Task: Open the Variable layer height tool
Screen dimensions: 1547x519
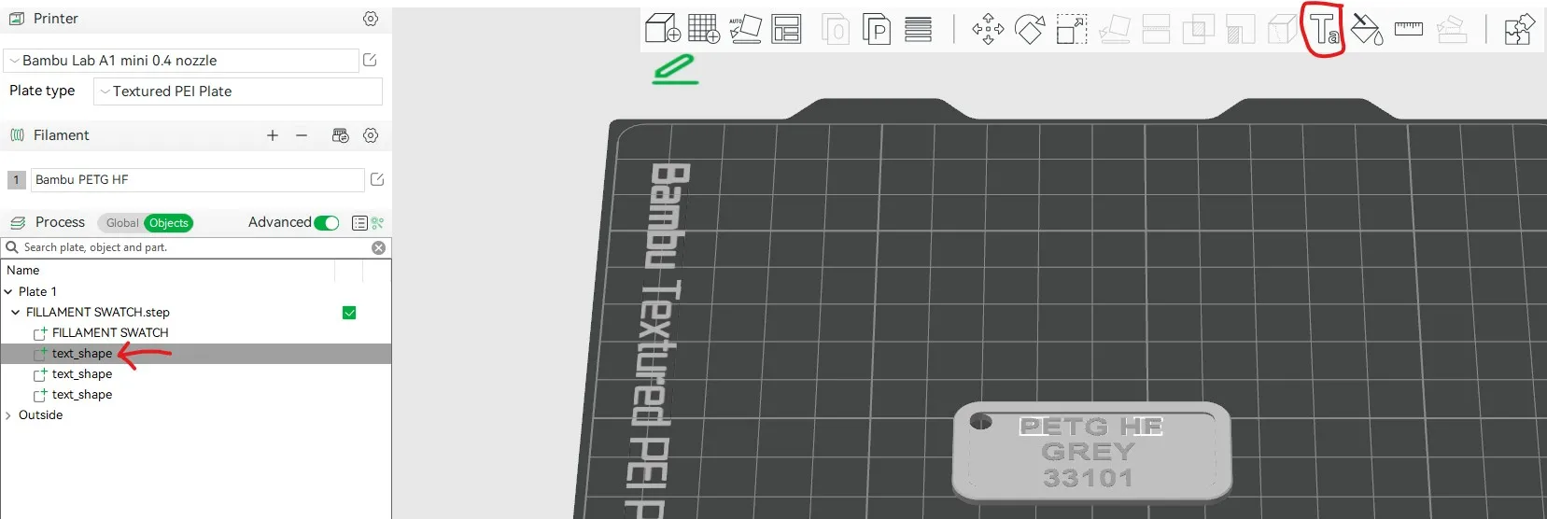Action: point(919,29)
